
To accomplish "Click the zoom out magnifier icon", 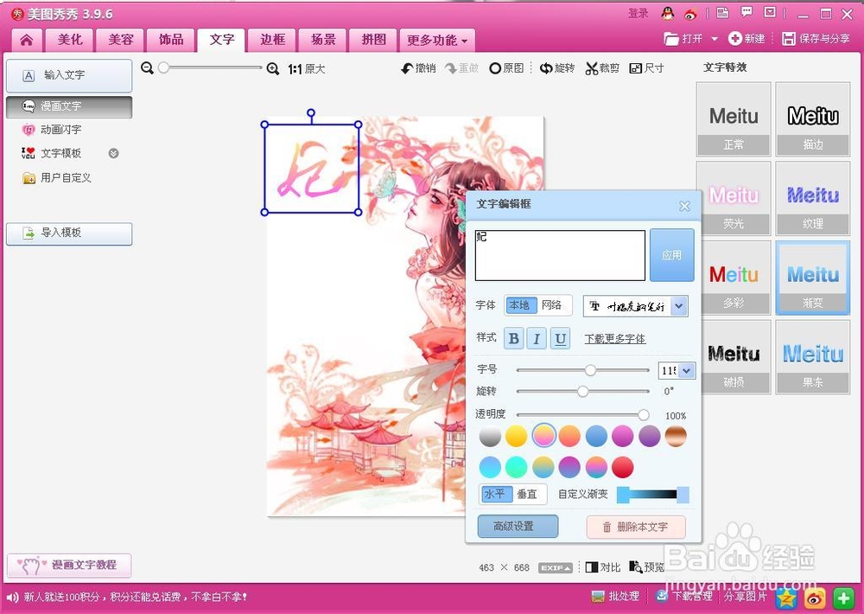I will 147,68.
